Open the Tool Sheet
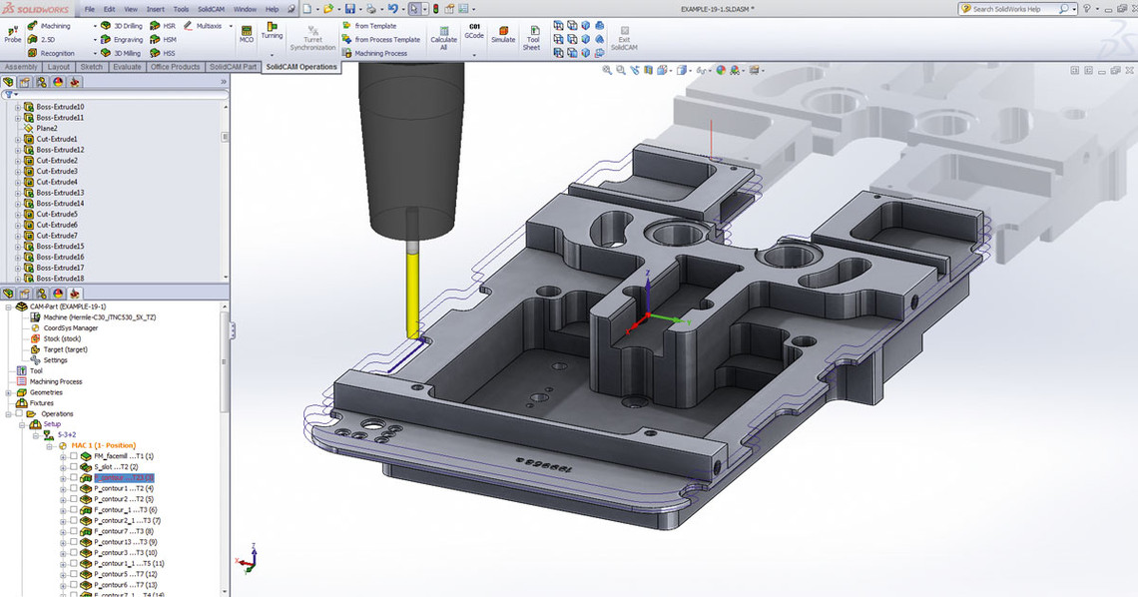Image resolution: width=1138 pixels, height=597 pixels. 533,34
